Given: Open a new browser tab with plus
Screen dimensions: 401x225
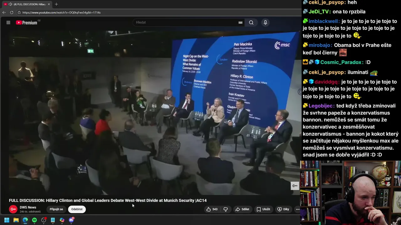Looking at the screenshot, I should pos(56,4).
